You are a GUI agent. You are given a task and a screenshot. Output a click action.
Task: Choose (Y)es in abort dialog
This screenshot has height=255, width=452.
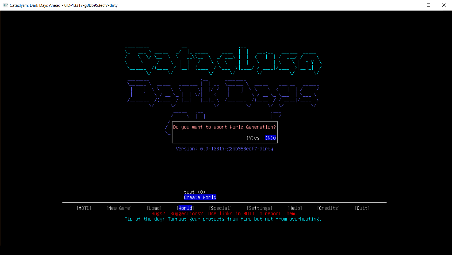pos(253,138)
